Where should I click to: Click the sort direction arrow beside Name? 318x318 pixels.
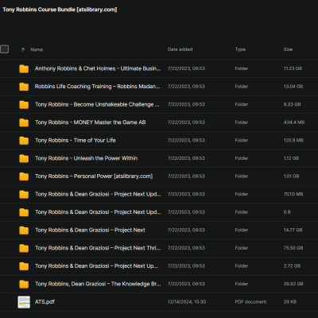click(x=23, y=49)
